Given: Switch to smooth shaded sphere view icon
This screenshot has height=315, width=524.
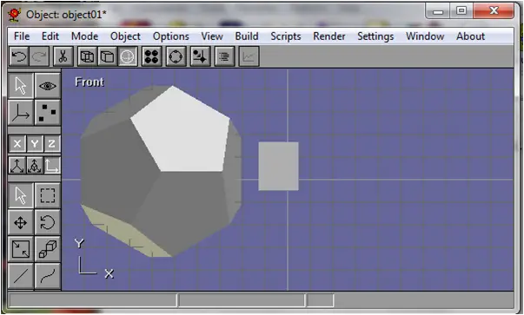Looking at the screenshot, I should click(128, 56).
